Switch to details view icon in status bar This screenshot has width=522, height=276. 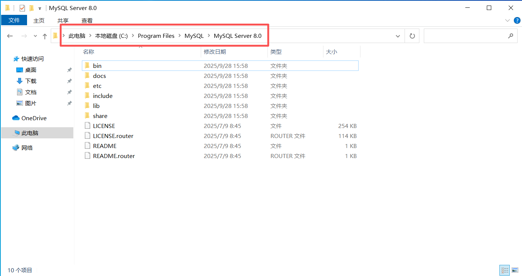point(505,270)
